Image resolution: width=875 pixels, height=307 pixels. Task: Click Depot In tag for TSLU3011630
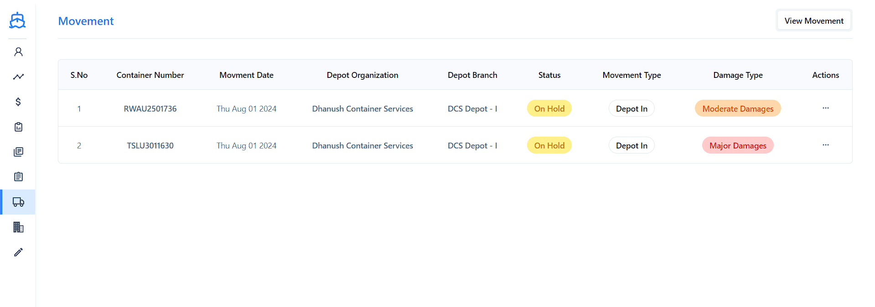pyautogui.click(x=631, y=146)
